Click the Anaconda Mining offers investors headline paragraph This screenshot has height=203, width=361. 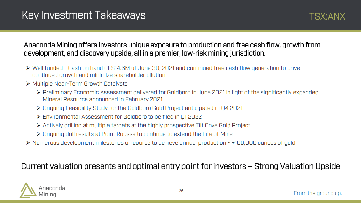tap(172, 49)
